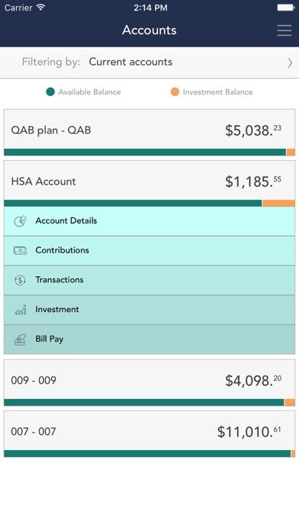Click the orange Investment Balance legend dot
This screenshot has width=299, height=531.
pyautogui.click(x=175, y=92)
